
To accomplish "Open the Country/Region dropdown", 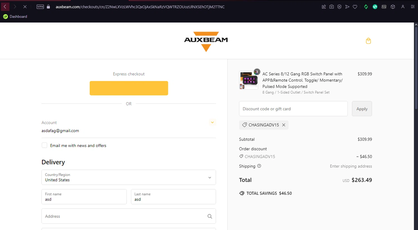I will point(129,177).
